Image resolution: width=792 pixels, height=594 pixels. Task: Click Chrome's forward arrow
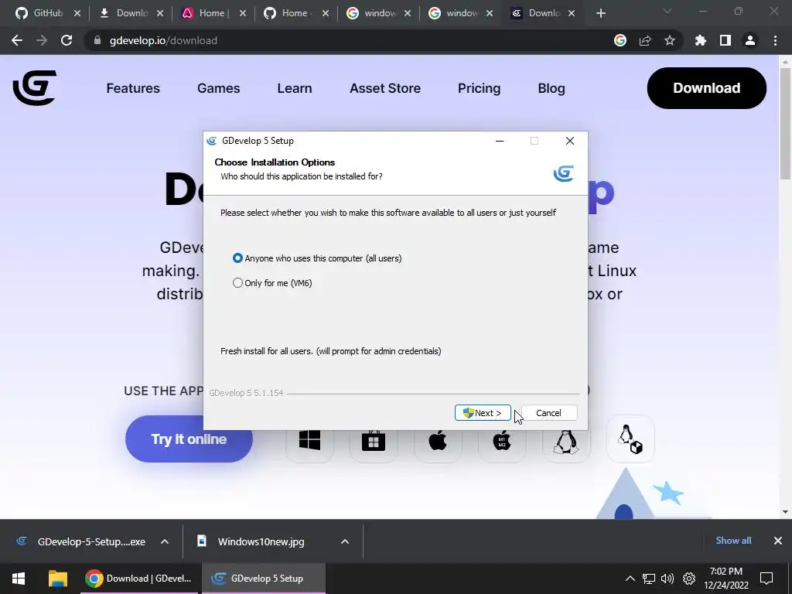coord(42,40)
